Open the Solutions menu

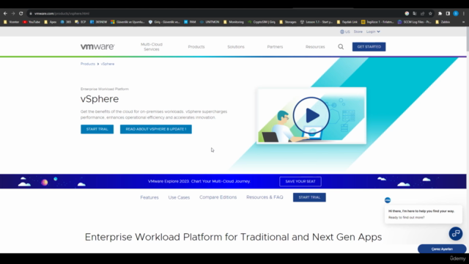(236, 47)
